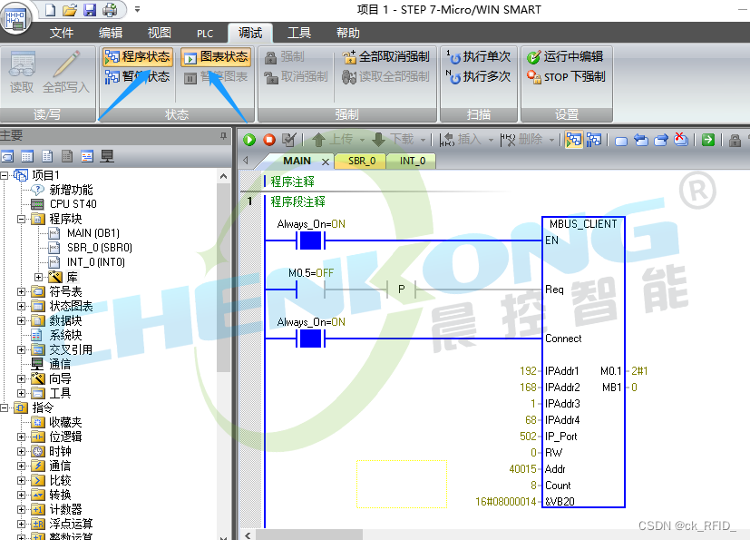Expand the 库 library node
750x540 pixels.
39,277
